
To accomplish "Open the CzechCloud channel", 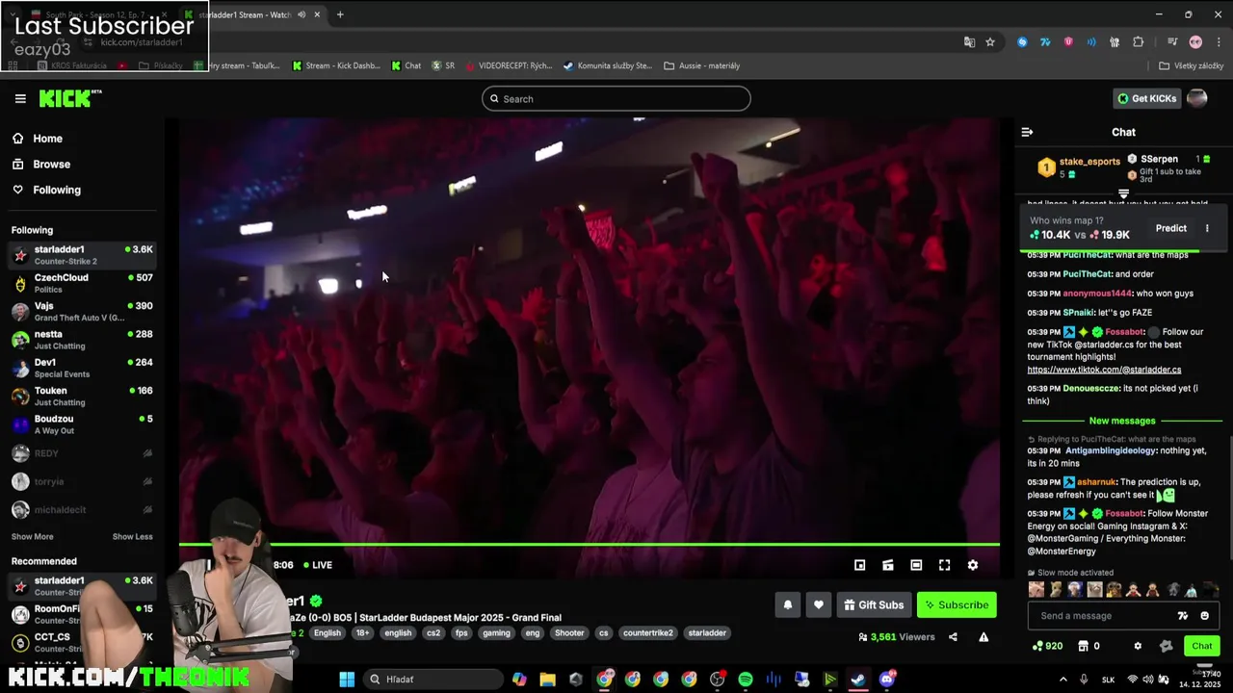I will (82, 283).
